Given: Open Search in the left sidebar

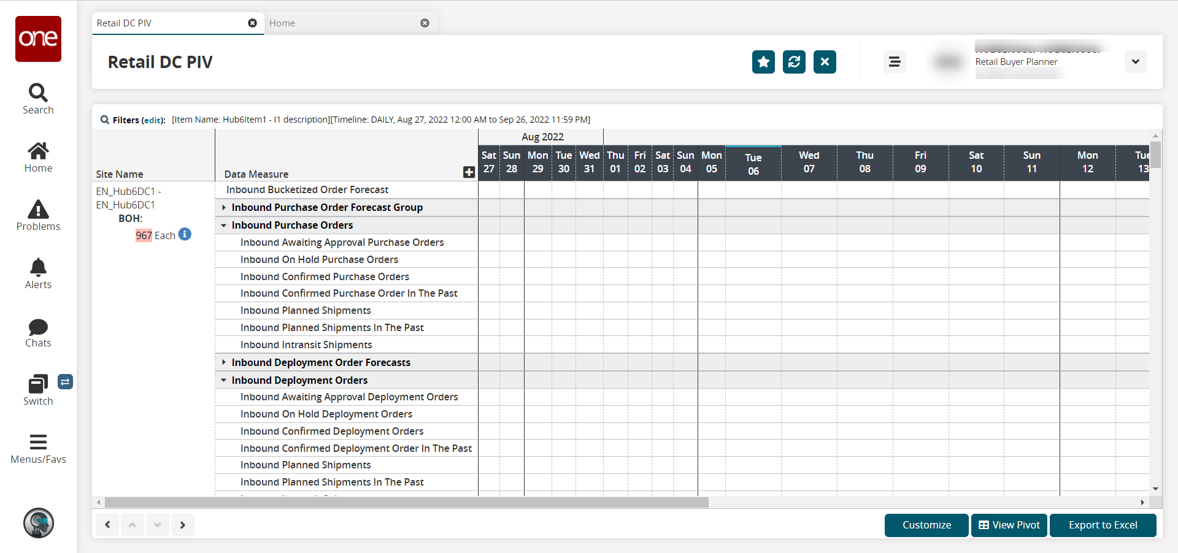Looking at the screenshot, I should (x=38, y=99).
